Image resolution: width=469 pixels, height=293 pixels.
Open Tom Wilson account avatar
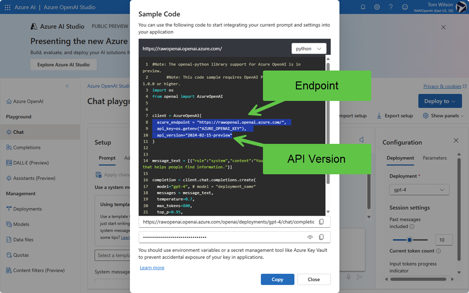pyautogui.click(x=461, y=7)
